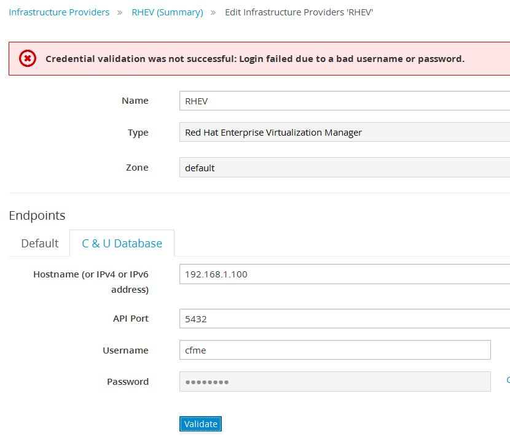This screenshot has height=437, width=510.
Task: Go to the RHEV (Summary) breadcrumb
Action: (167, 12)
